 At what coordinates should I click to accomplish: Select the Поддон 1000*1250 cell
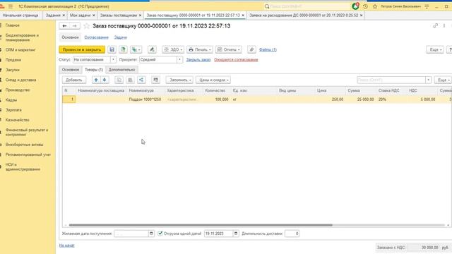145,99
